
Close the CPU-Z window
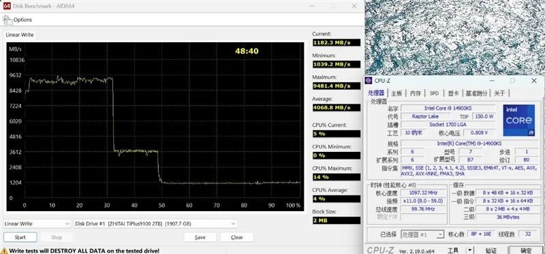[x=534, y=80]
